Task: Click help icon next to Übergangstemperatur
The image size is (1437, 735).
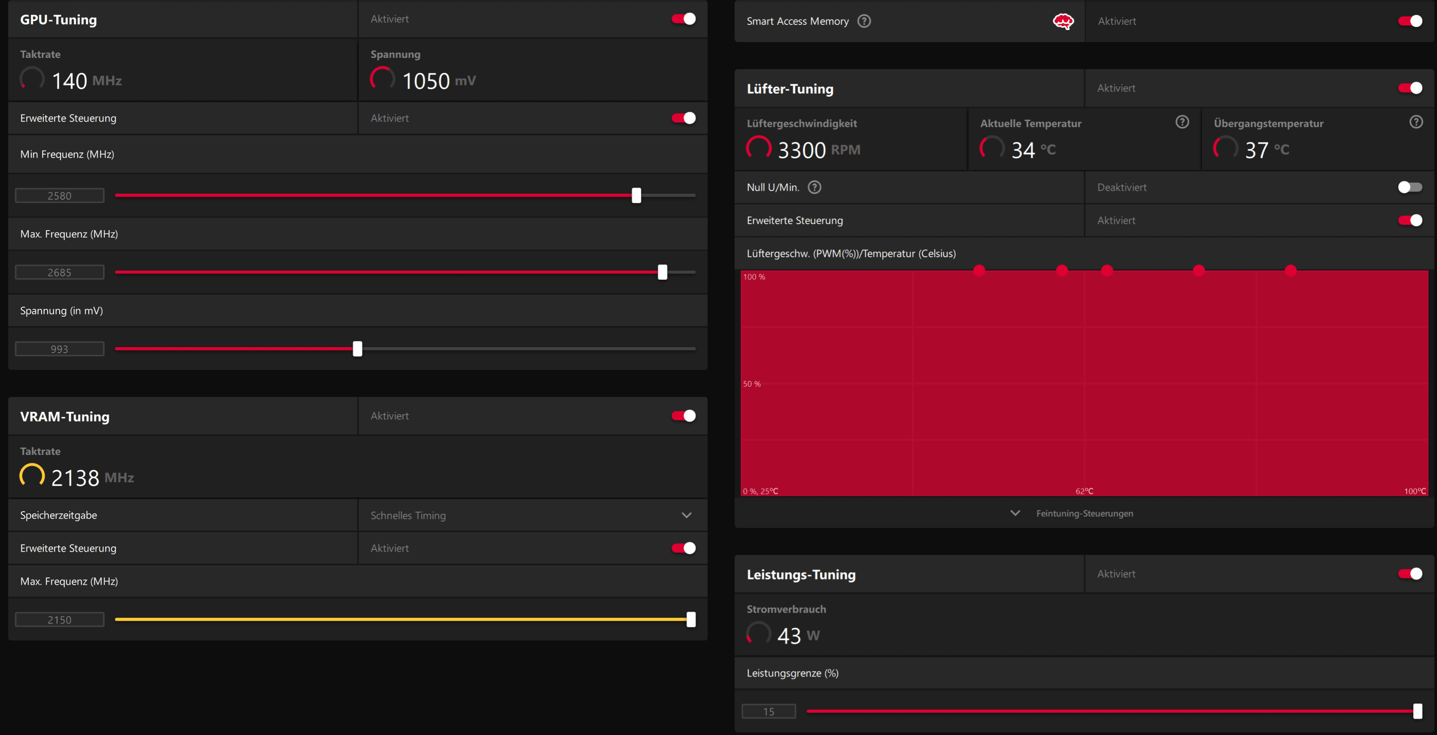Action: [1416, 122]
